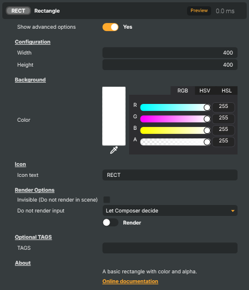
Task: Focus the Width input field
Action: coord(170,53)
